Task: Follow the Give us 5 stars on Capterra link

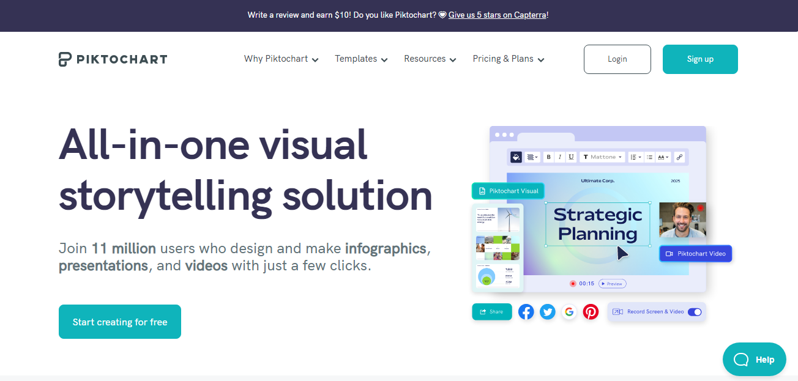Action: click(498, 15)
